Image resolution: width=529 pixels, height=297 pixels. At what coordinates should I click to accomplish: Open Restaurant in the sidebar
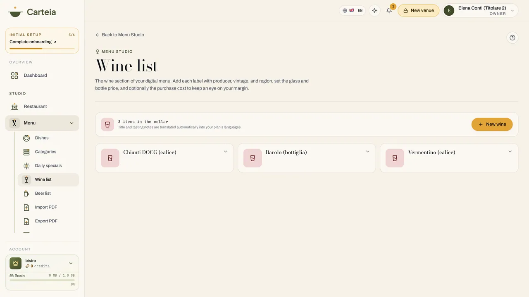(42, 106)
